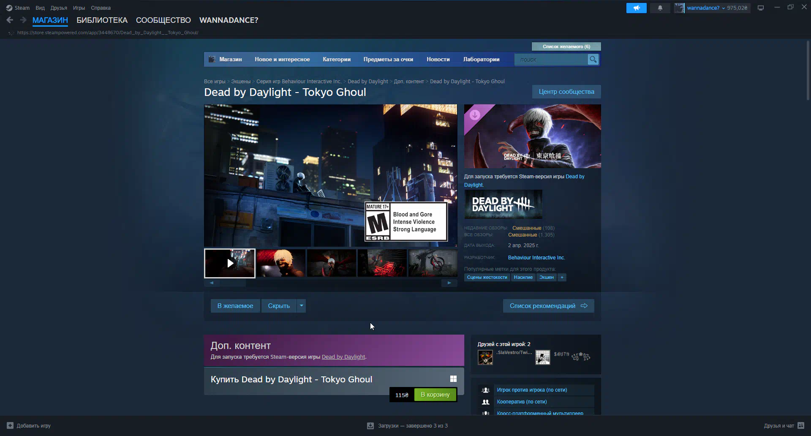This screenshot has width=811, height=436.
Task: Open the Друзья menu
Action: (x=59, y=8)
